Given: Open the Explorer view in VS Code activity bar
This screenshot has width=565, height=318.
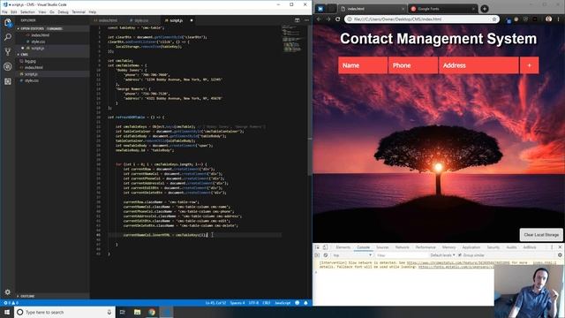Looking at the screenshot, I should pos(8,23).
